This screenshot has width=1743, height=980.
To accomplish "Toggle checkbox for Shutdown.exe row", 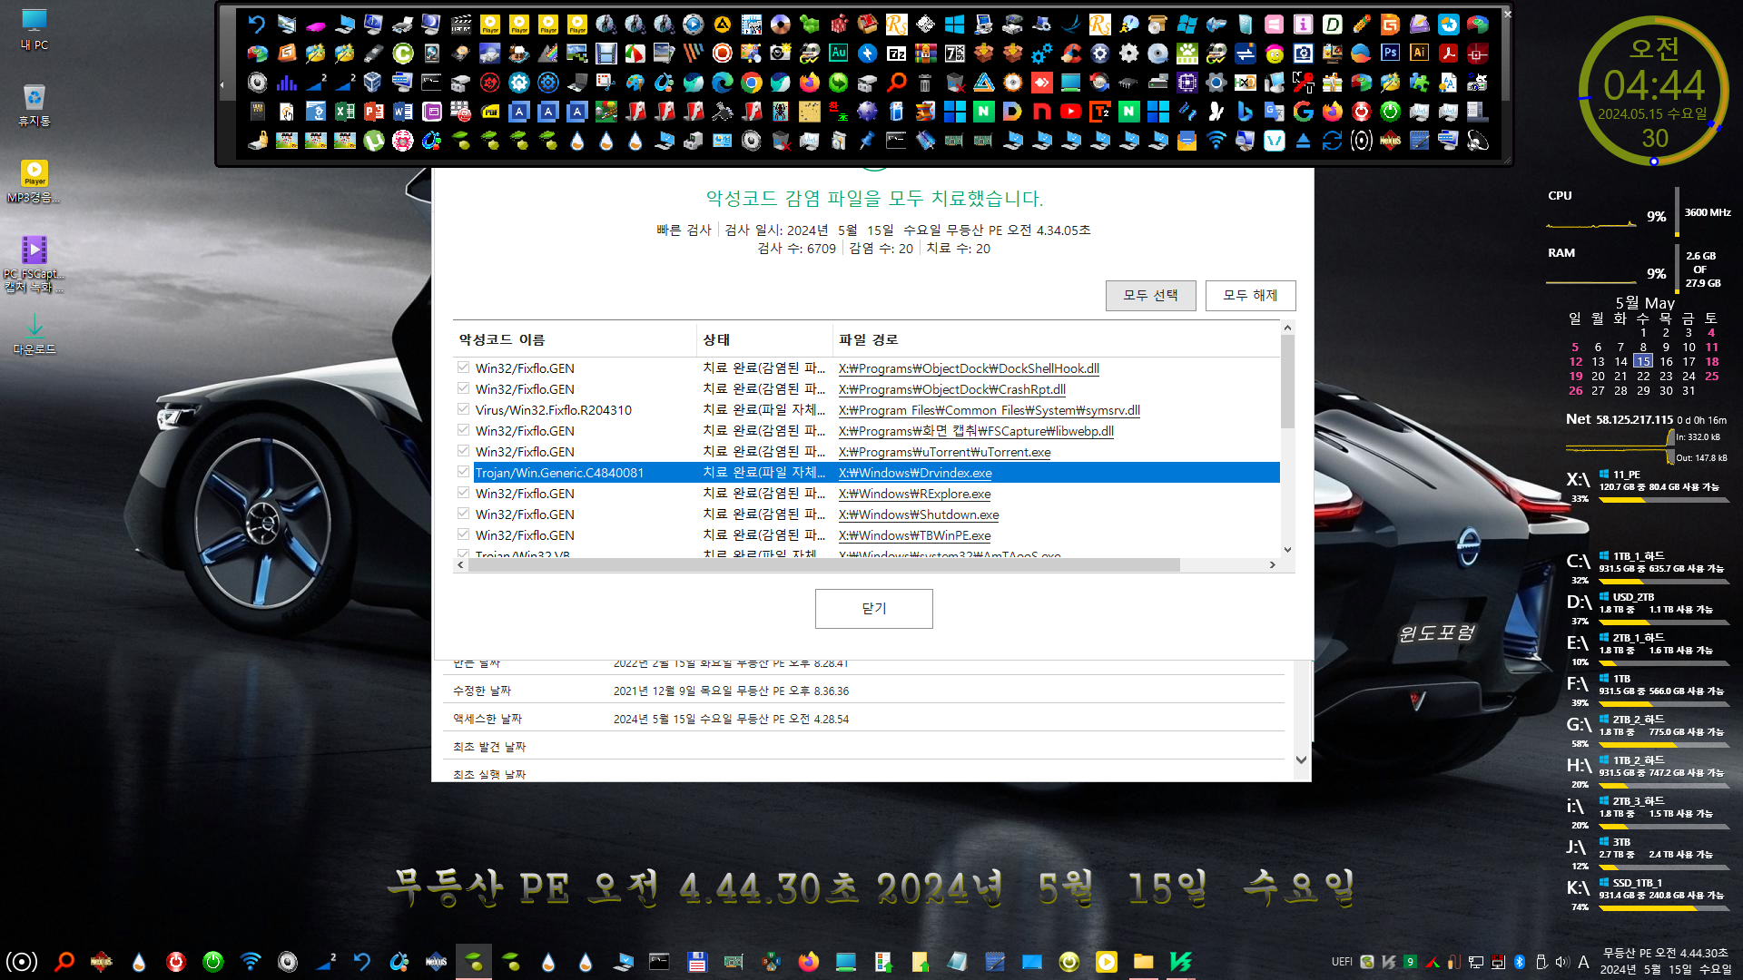I will 463,514.
